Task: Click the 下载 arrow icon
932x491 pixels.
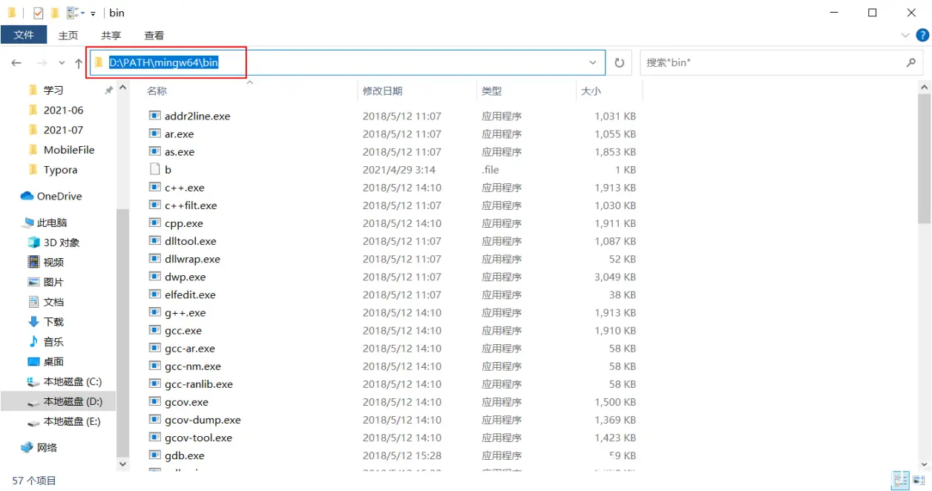Action: pyautogui.click(x=33, y=322)
